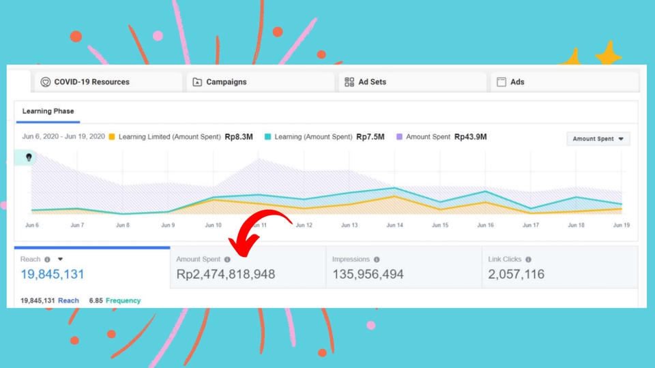Screen dimensions: 655x368
Task: Select the Impressions metric card
Action: pyautogui.click(x=404, y=268)
